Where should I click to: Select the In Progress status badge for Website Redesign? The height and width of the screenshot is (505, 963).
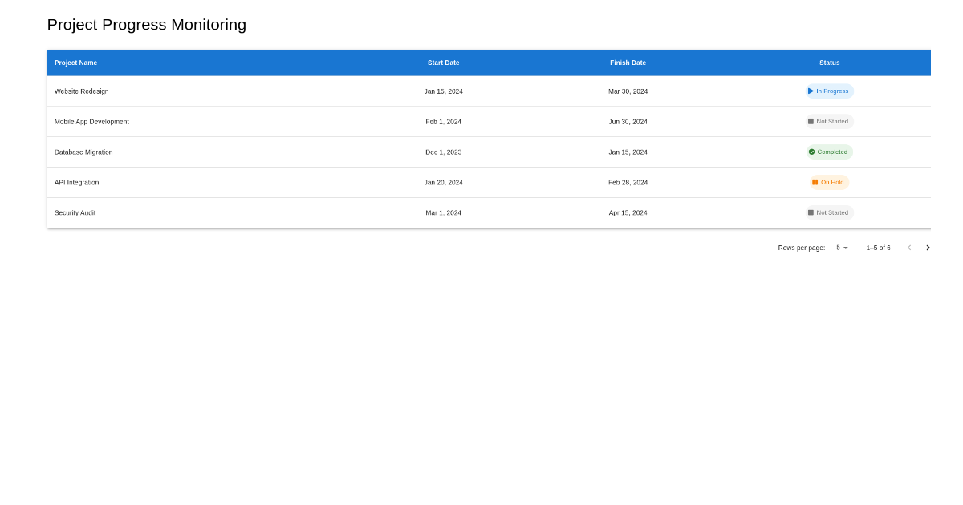coord(829,91)
